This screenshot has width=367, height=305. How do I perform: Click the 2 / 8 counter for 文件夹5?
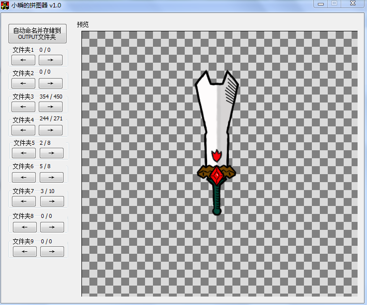(45, 143)
